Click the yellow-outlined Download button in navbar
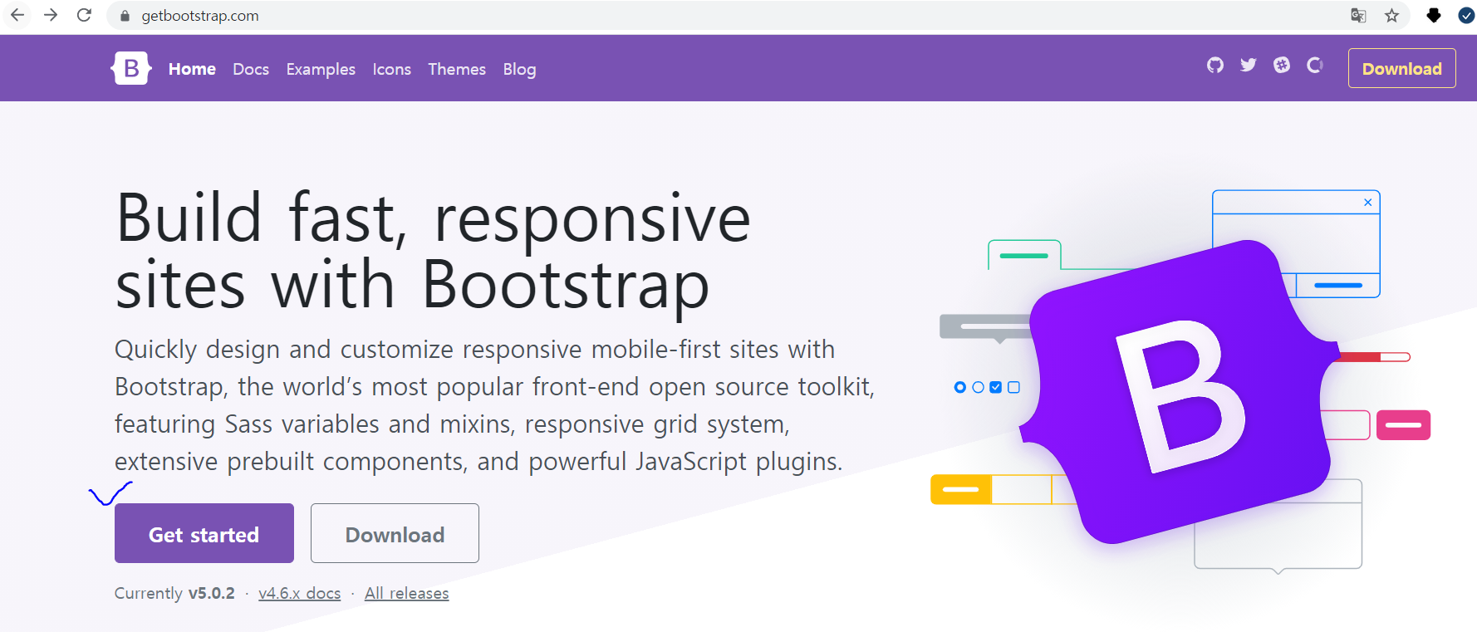Viewport: 1477px width, 632px height. [x=1401, y=68]
